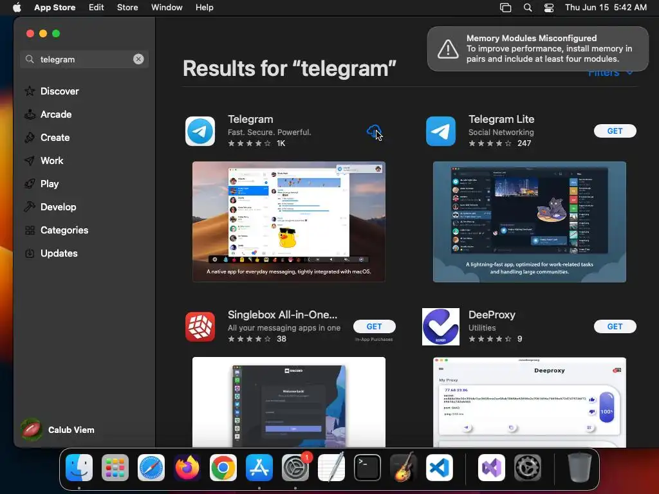Screen dimensions: 659x494
Task: Launch Google Chrome from the Dock
Action: [223, 468]
